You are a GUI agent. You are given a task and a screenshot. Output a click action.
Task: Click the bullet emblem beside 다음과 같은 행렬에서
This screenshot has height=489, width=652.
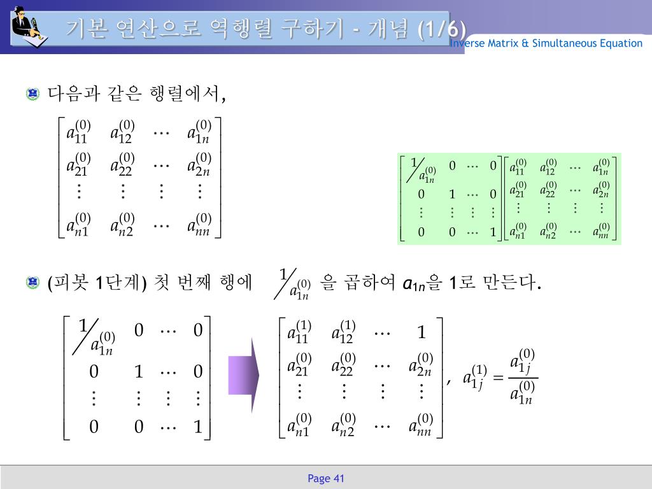33,94
